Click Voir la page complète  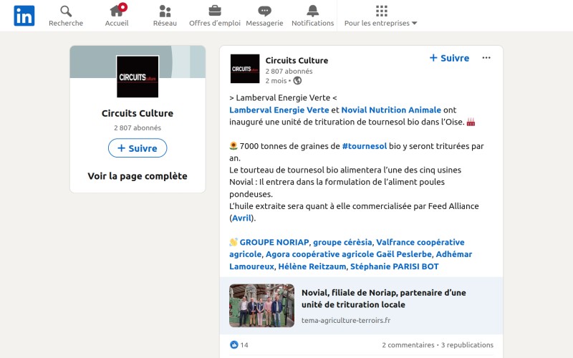tap(138, 176)
